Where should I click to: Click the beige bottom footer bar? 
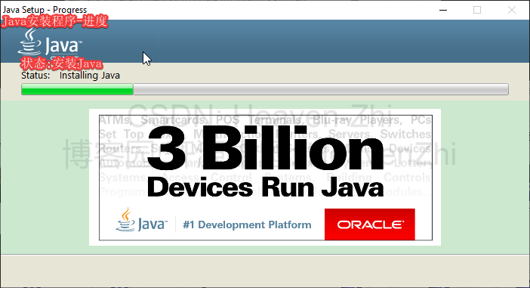point(265,270)
